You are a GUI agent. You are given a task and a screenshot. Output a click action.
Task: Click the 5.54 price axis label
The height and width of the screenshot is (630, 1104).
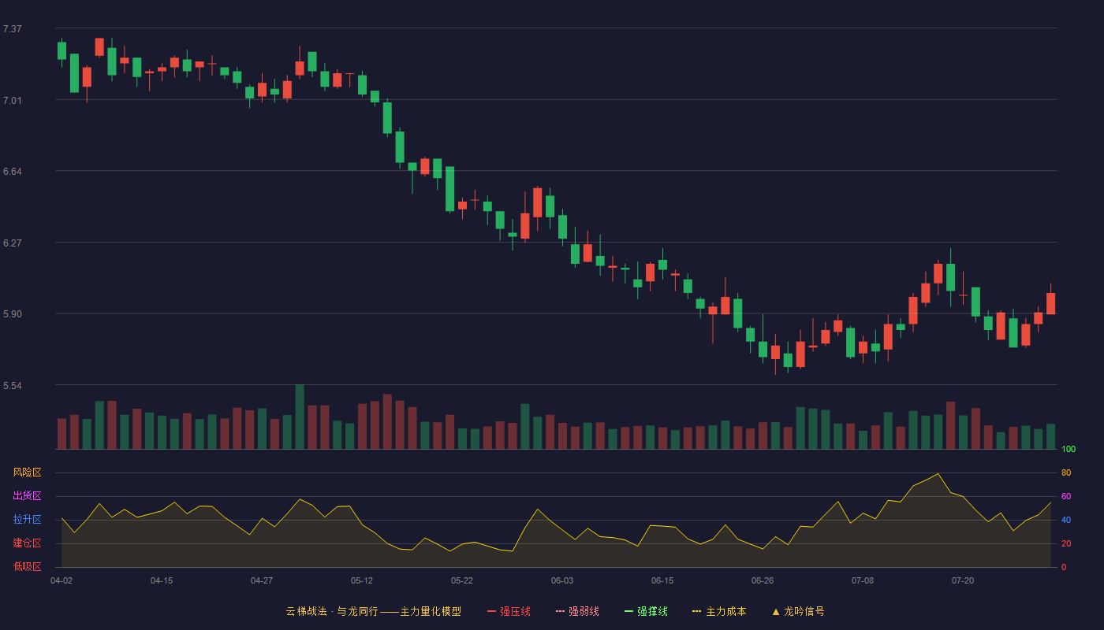coord(13,386)
